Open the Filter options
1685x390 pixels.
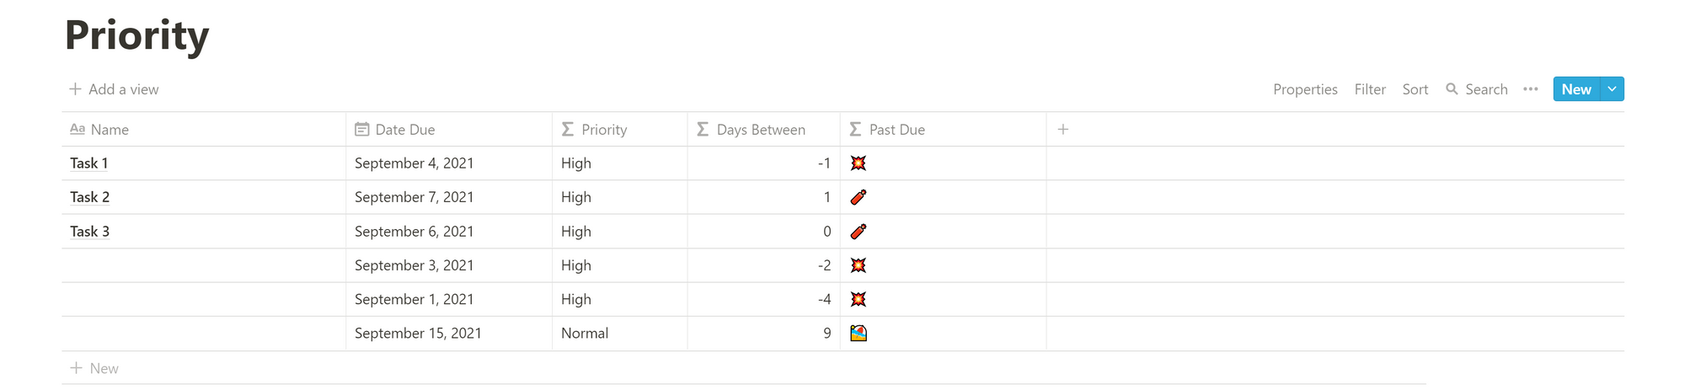point(1370,89)
